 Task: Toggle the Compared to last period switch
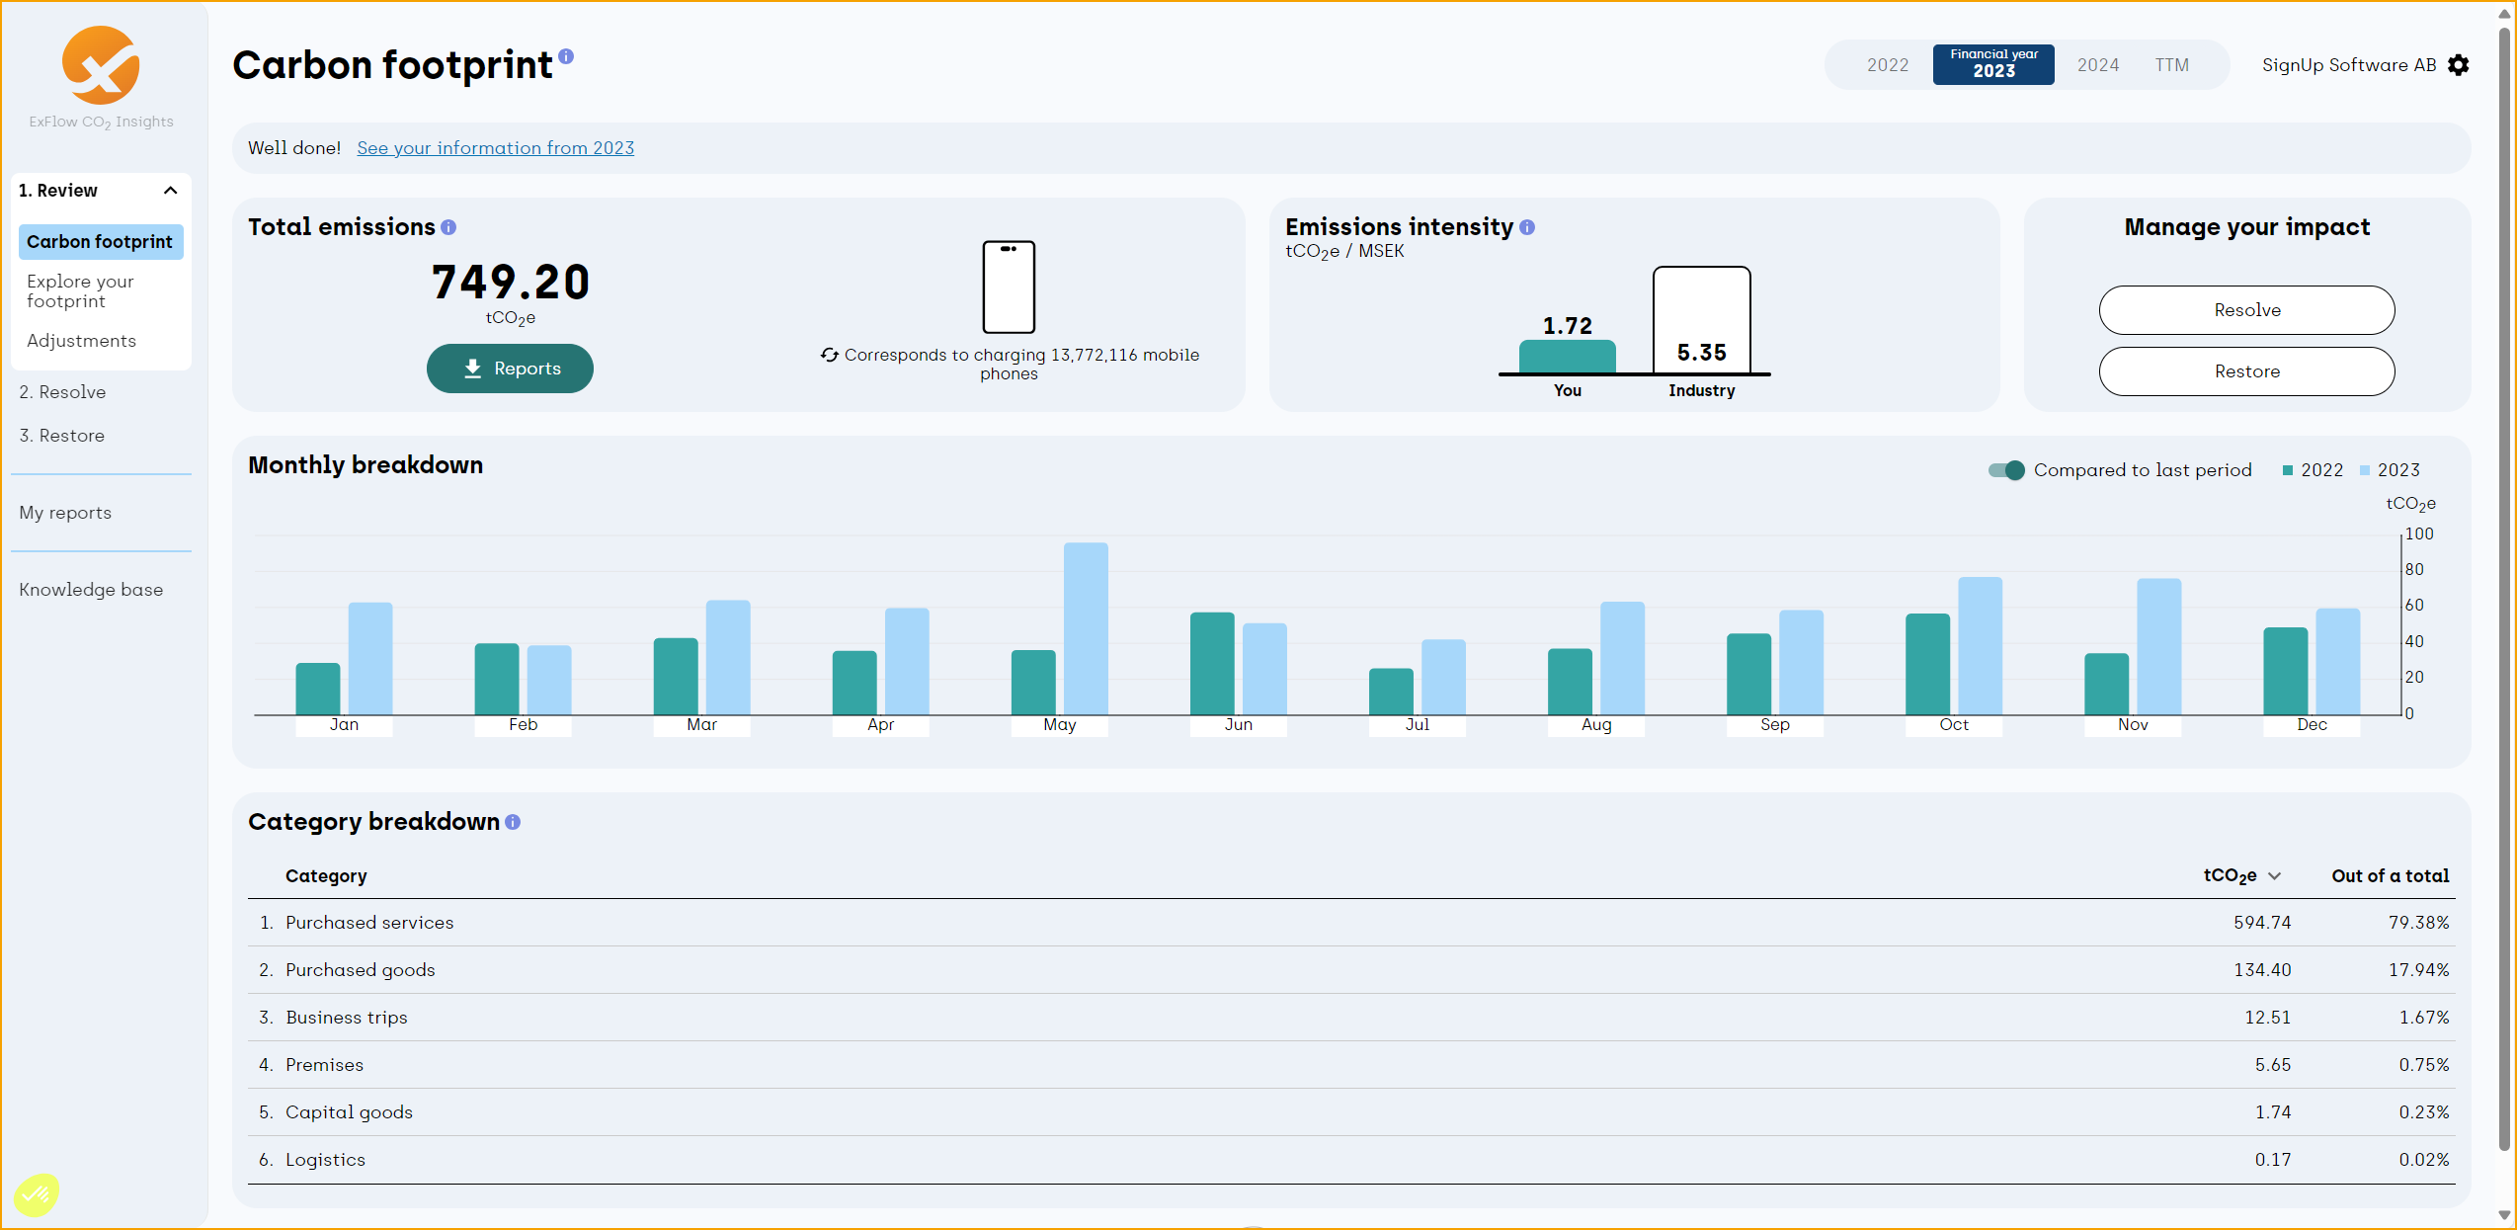(x=2005, y=469)
